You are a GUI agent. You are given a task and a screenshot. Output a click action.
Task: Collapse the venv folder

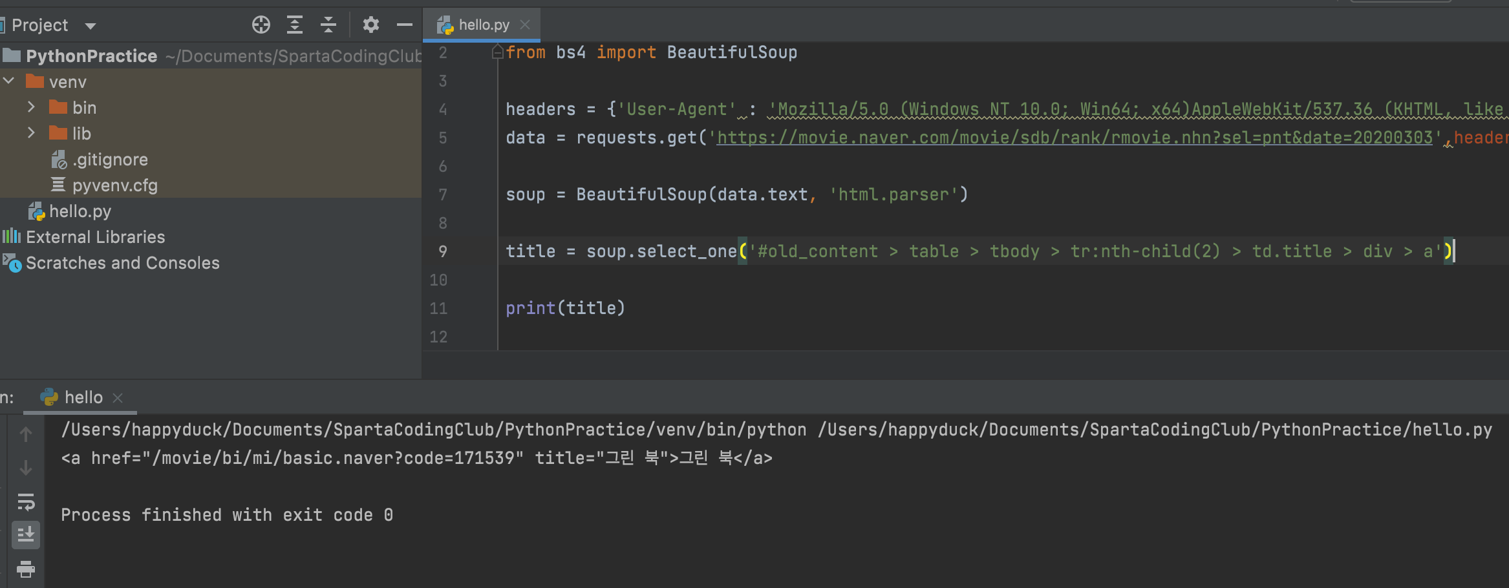pos(9,81)
